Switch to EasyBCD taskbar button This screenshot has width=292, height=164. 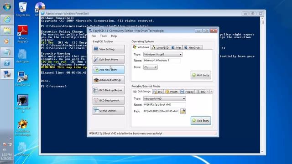[7, 74]
